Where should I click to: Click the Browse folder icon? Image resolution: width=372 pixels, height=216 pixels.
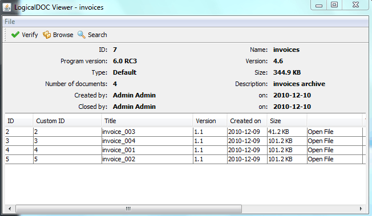point(47,35)
